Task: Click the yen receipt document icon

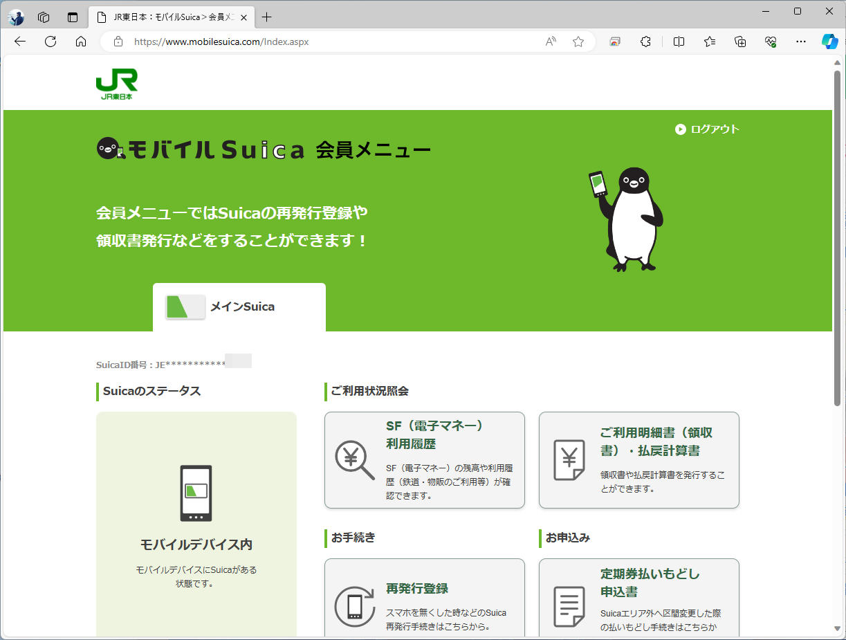Action: [x=569, y=460]
